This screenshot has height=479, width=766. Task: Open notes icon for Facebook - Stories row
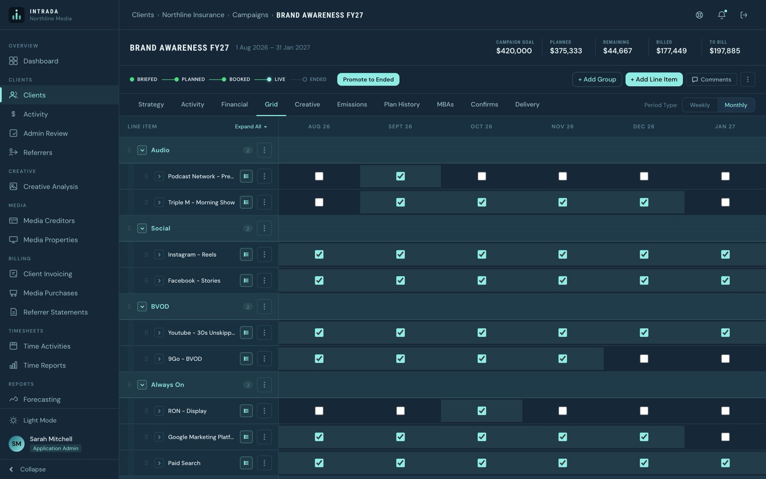click(x=246, y=280)
